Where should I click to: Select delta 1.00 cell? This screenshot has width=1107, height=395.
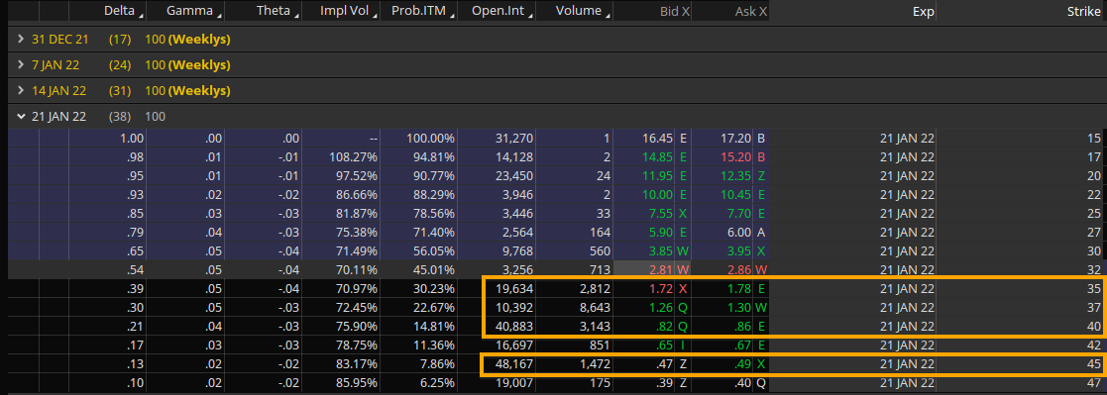(132, 139)
